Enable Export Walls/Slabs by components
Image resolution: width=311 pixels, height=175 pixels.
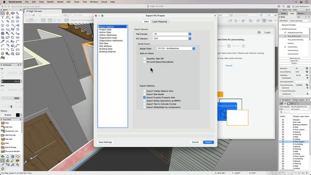tap(144, 107)
